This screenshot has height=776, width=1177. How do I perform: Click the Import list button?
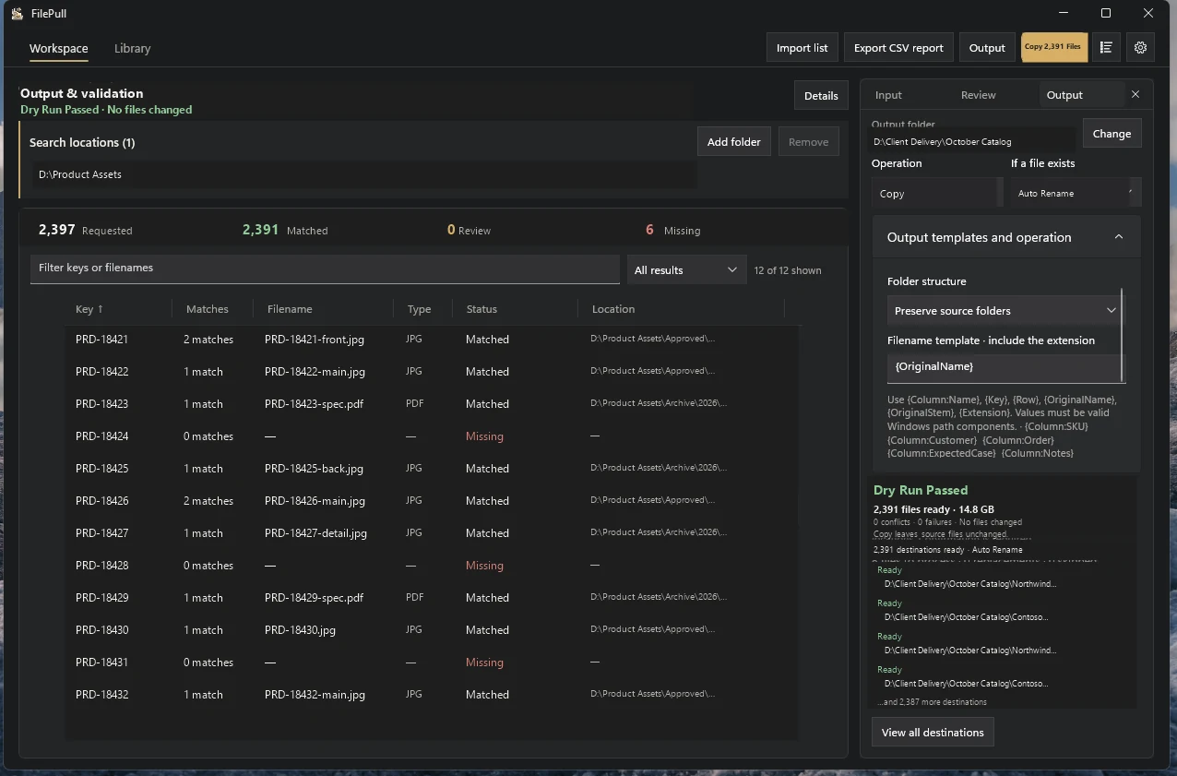[802, 48]
